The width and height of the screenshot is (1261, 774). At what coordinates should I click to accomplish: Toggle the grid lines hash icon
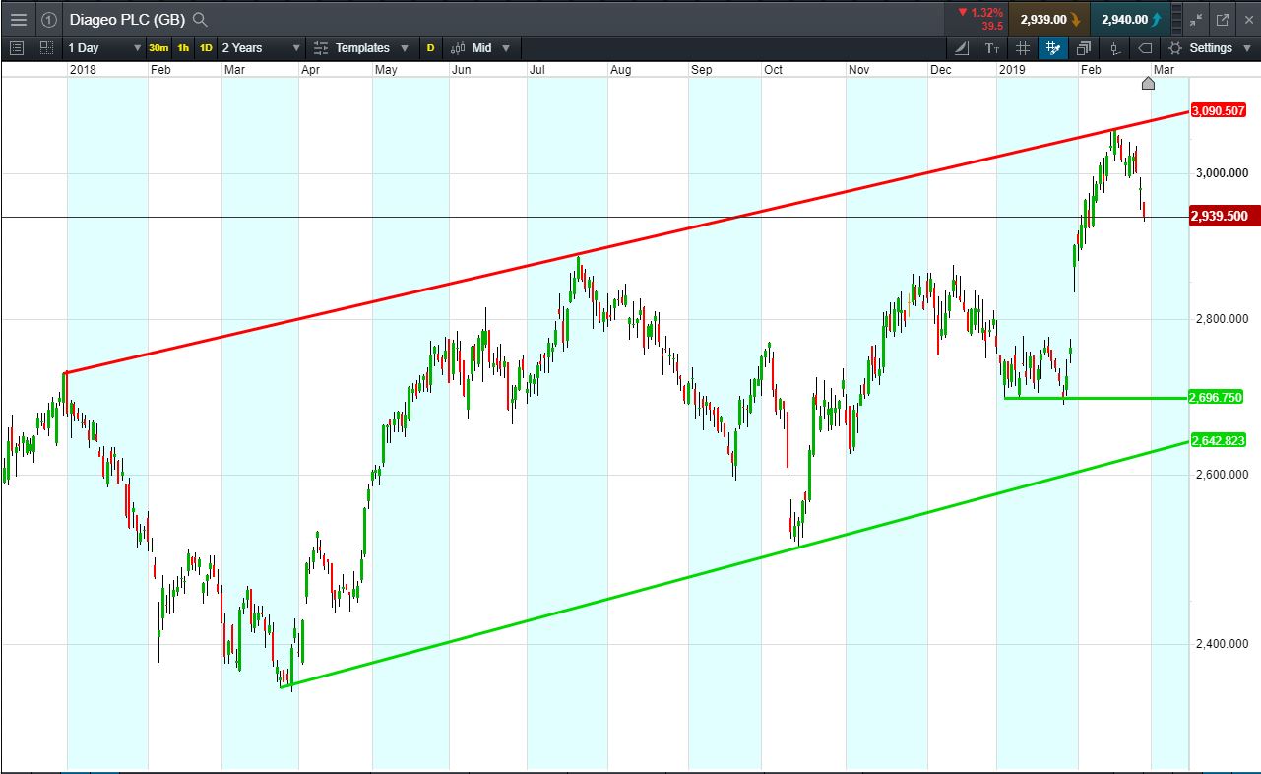pyautogui.click(x=1023, y=47)
